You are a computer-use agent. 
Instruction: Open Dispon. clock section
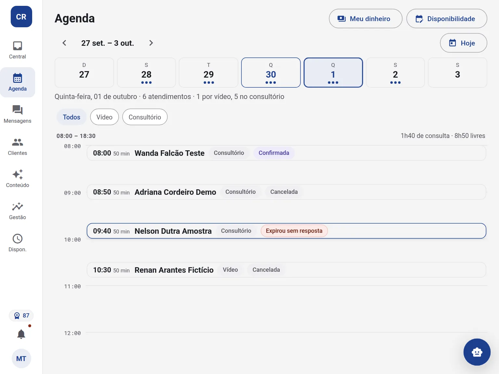pos(18,243)
